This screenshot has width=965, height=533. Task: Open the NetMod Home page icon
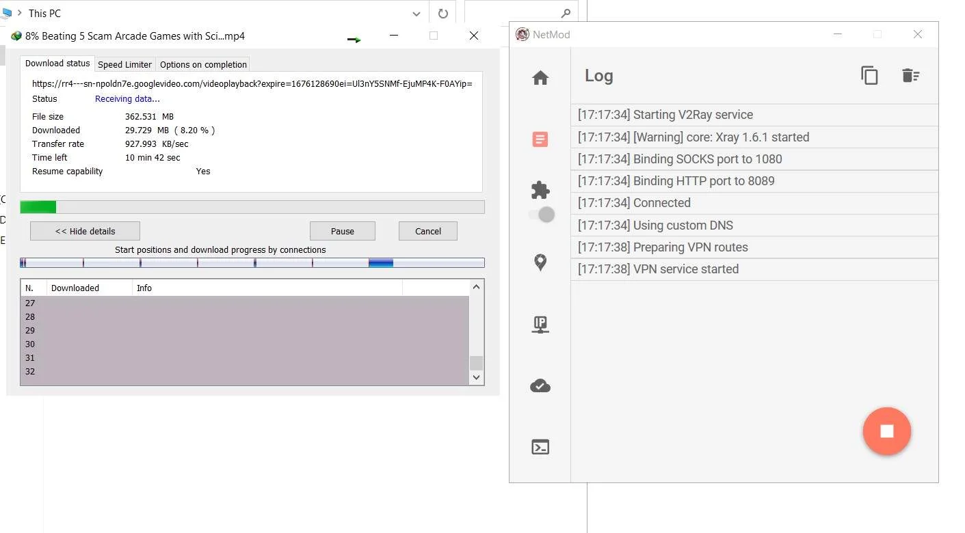coord(540,78)
